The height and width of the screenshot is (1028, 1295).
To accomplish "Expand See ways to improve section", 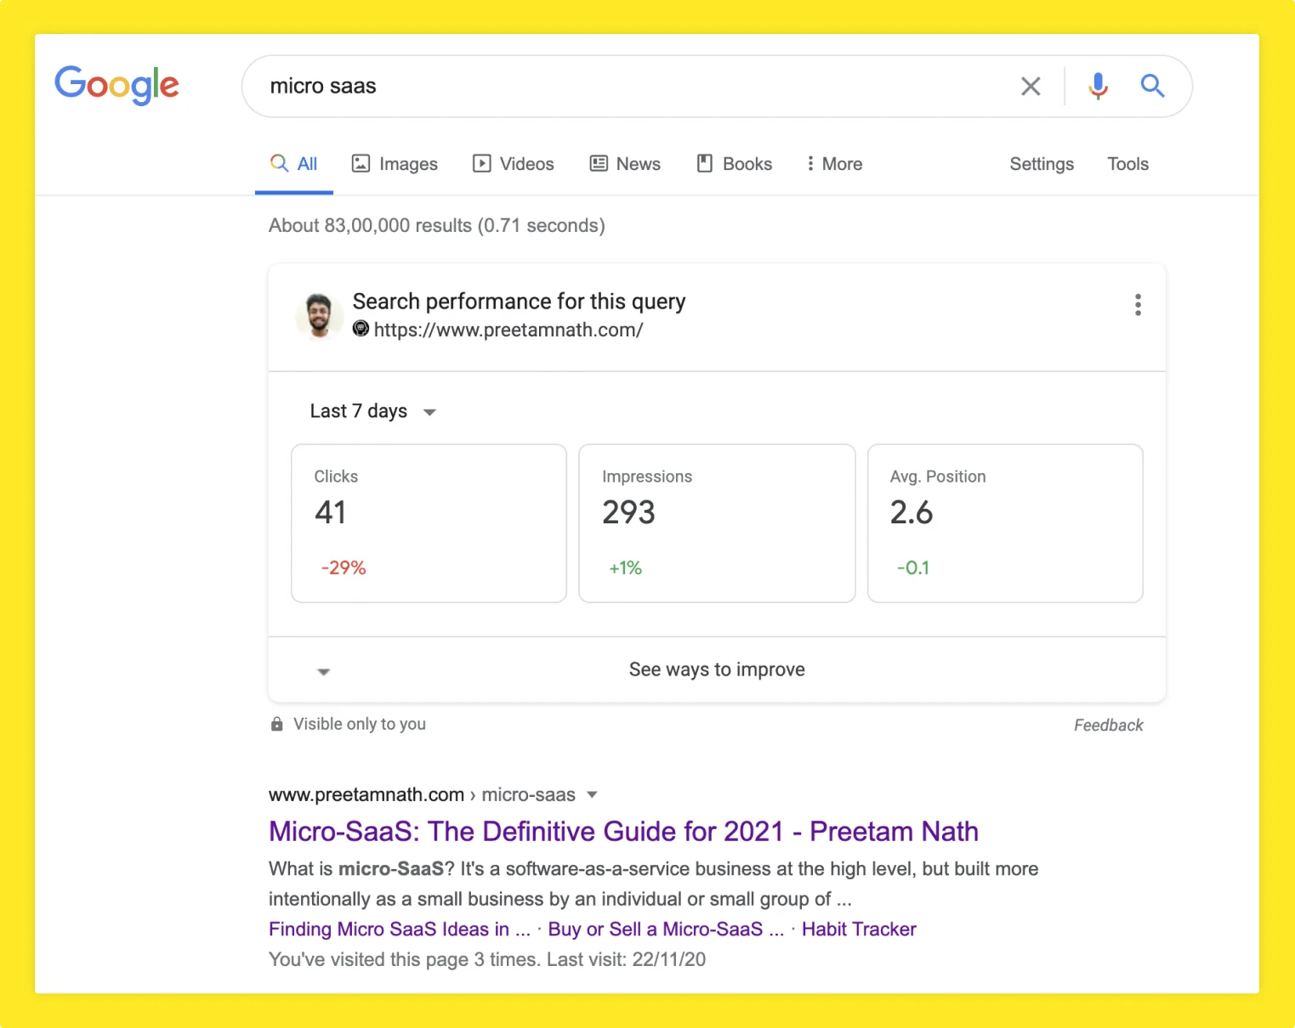I will pos(716,669).
